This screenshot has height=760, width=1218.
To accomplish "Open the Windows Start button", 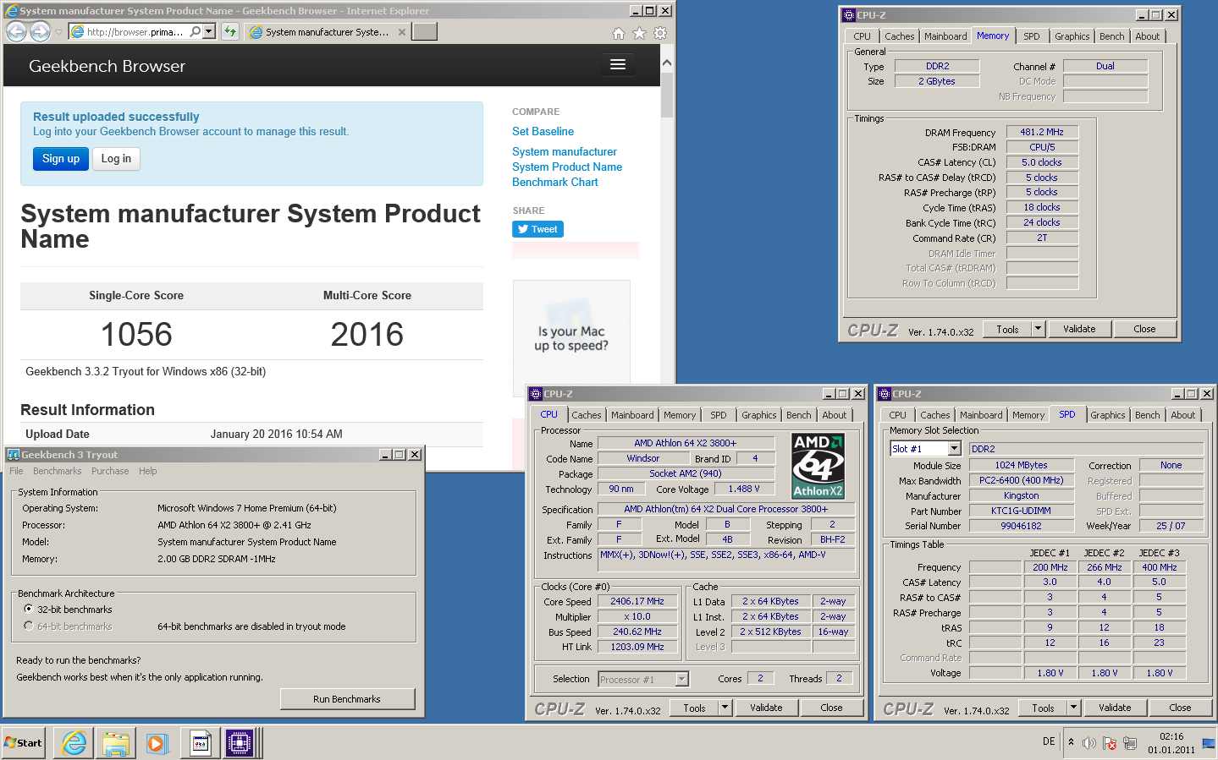I will pyautogui.click(x=23, y=743).
